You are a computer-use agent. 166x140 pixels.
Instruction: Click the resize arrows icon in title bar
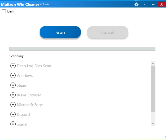click(153, 4)
